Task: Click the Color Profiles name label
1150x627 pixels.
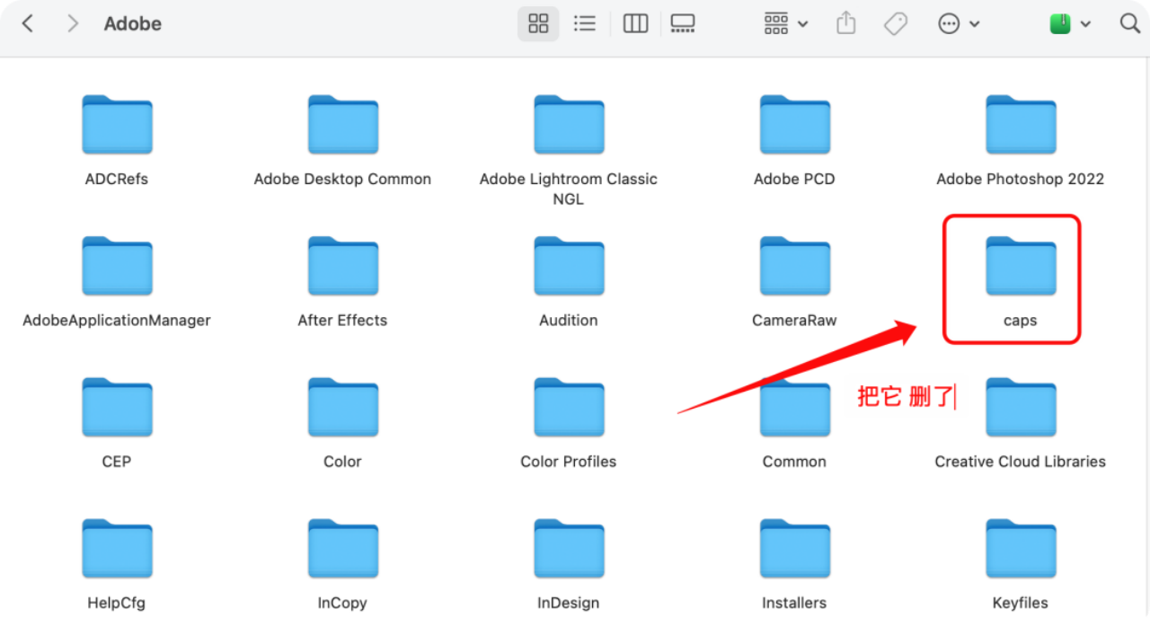Action: pyautogui.click(x=569, y=462)
